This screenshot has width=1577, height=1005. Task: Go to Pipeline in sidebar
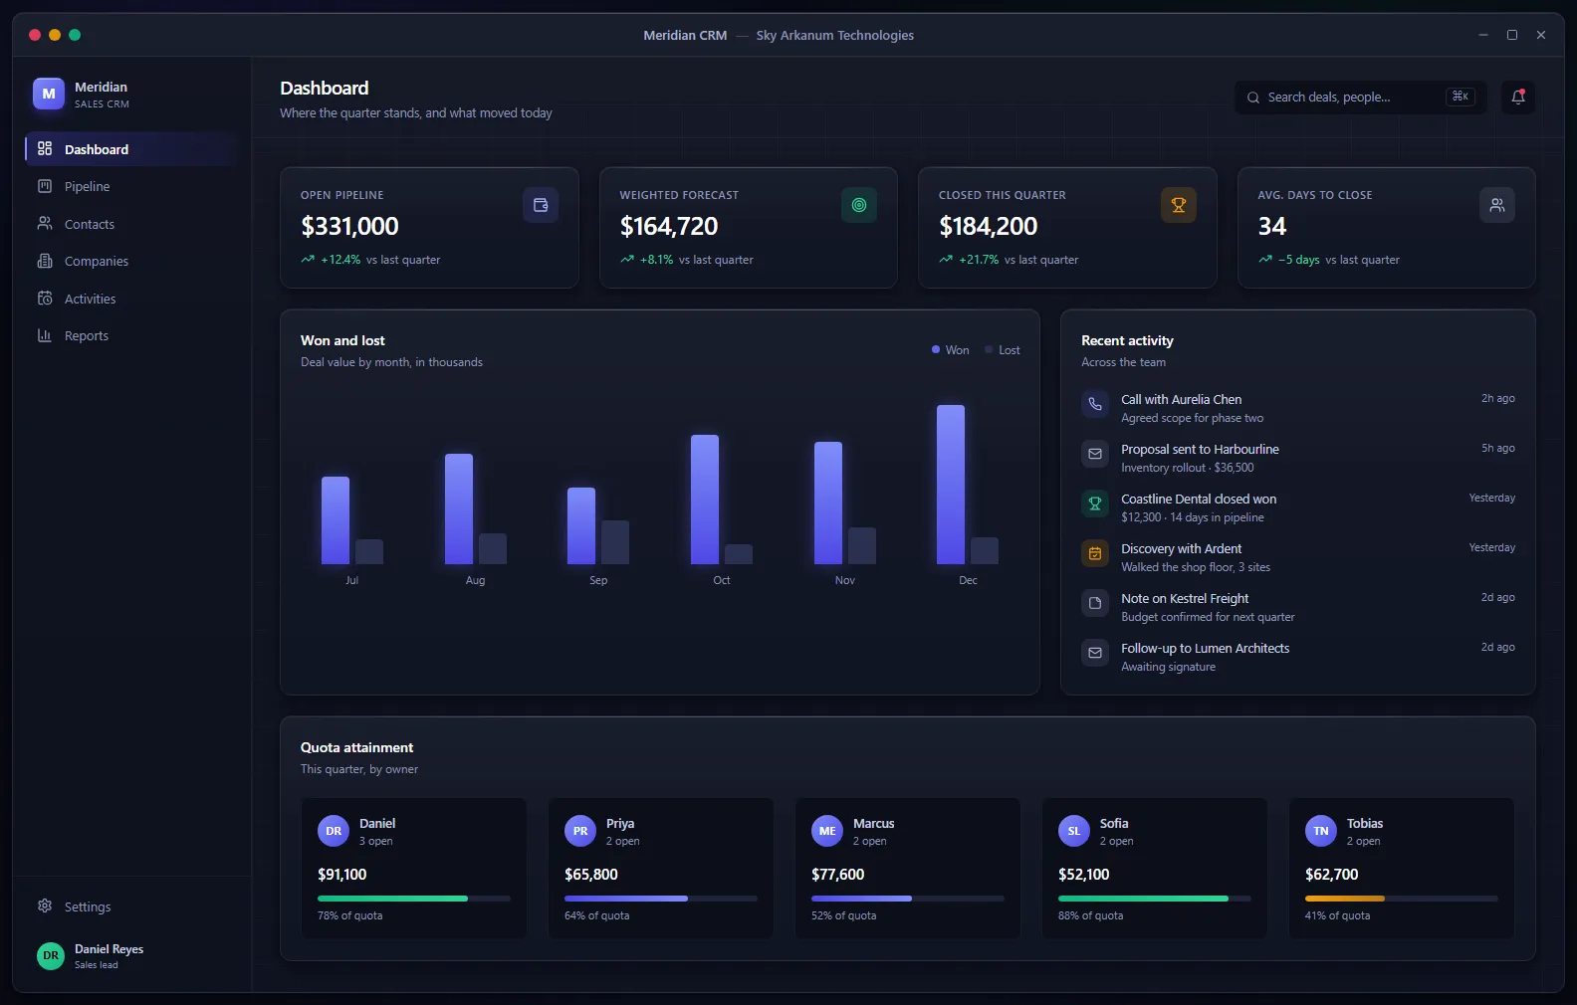tap(131, 186)
